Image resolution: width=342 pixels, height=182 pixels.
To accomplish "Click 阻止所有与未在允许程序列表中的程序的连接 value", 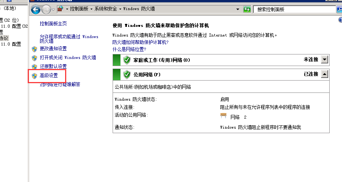I will click(x=265, y=107).
